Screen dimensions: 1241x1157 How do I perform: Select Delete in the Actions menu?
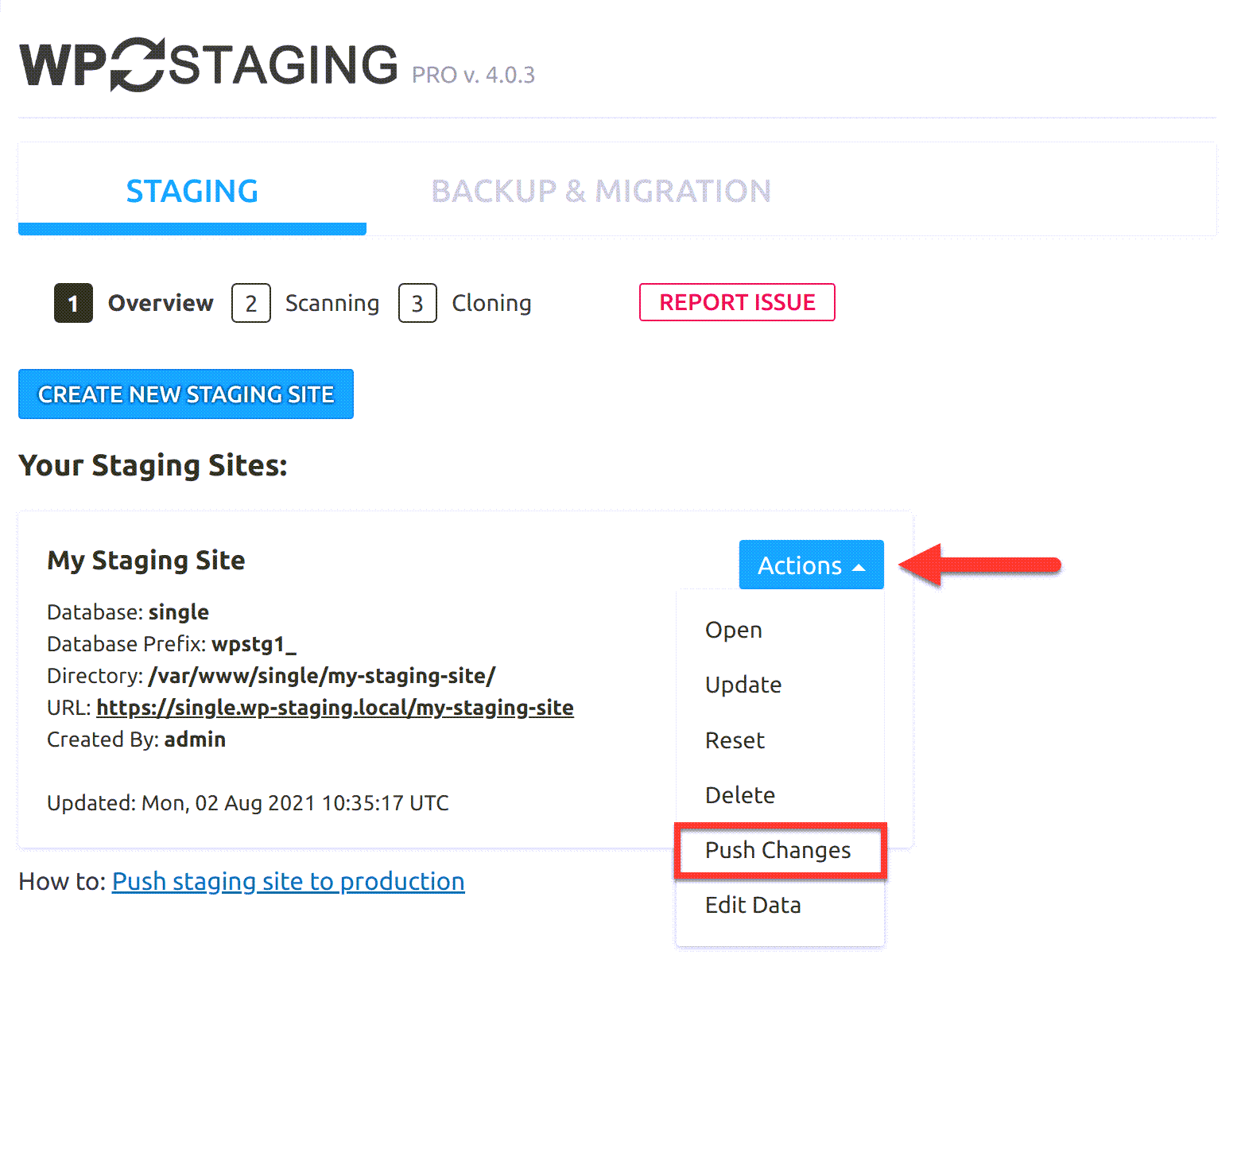(x=739, y=794)
